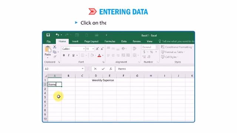Screen dimensions: 237x133
Task: Expand the Name Box dropdown arrow
Action: 83,69
